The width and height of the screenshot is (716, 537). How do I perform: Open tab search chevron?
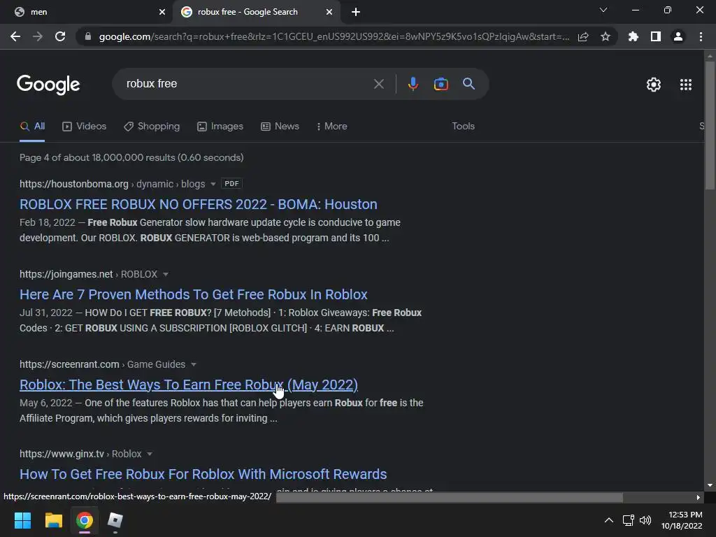603,10
